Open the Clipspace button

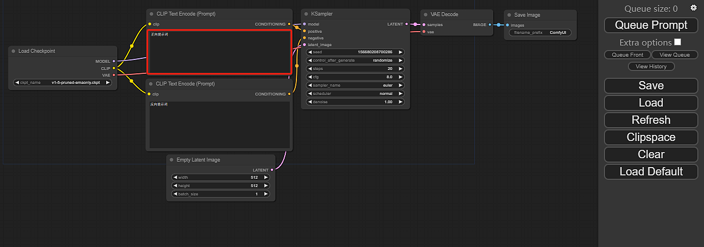(651, 137)
